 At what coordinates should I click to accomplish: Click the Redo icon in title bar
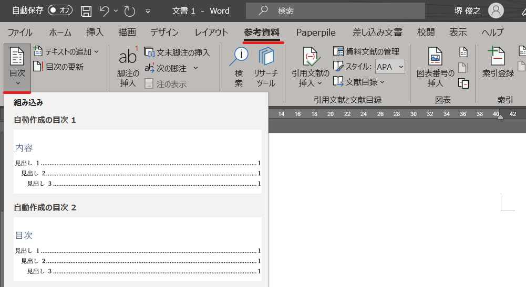tap(129, 11)
